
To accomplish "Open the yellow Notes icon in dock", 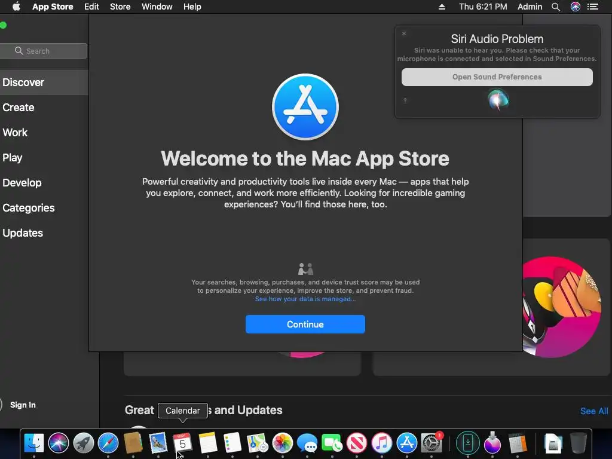I will click(207, 443).
